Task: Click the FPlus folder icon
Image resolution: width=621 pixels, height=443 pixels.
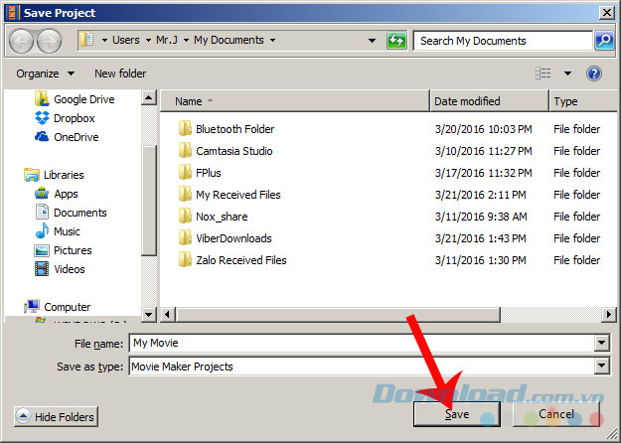Action: (185, 173)
